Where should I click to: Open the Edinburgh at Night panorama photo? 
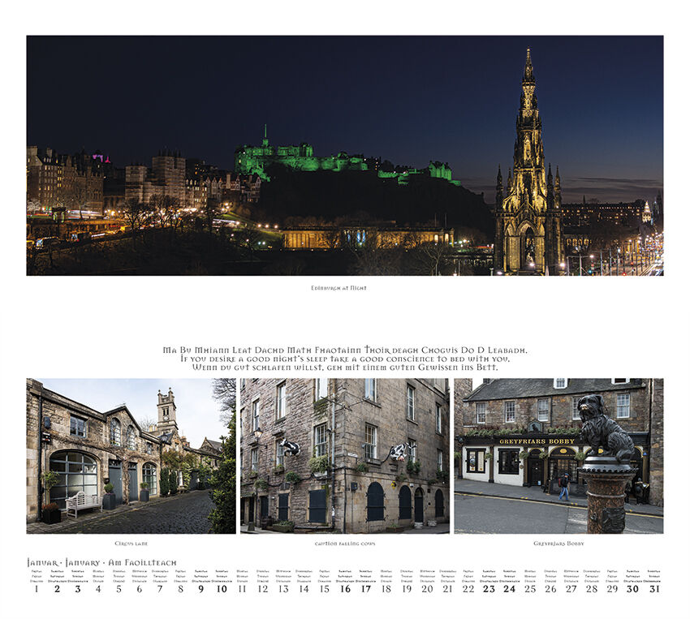pos(345,156)
